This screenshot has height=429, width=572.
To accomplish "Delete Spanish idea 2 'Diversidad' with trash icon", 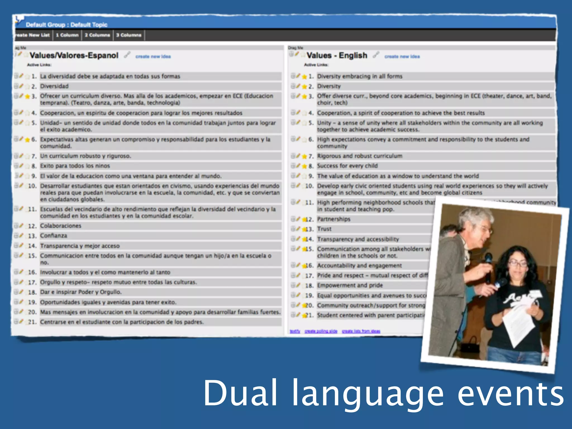I will pos(16,86).
